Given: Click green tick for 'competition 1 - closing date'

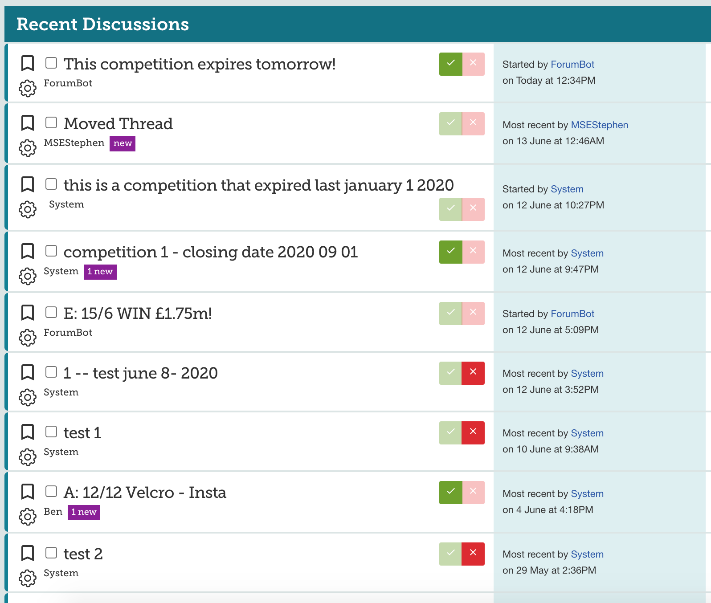Looking at the screenshot, I should [450, 252].
